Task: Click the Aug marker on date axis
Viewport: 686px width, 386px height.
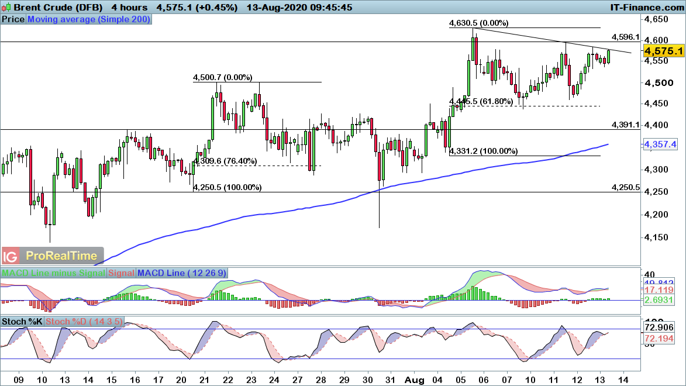Action: [413, 379]
